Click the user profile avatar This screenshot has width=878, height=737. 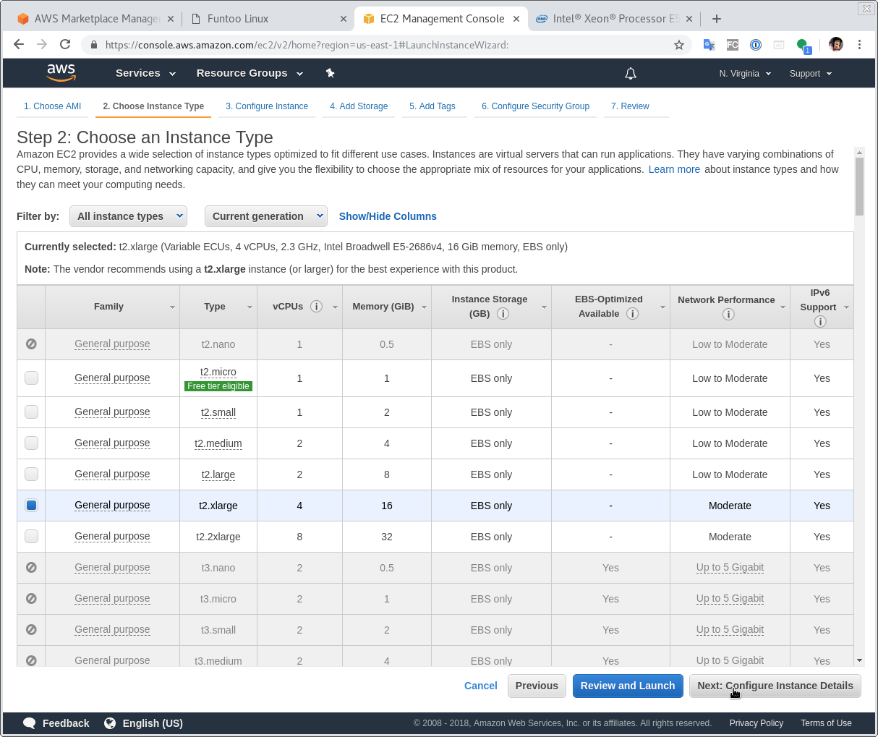coord(836,45)
